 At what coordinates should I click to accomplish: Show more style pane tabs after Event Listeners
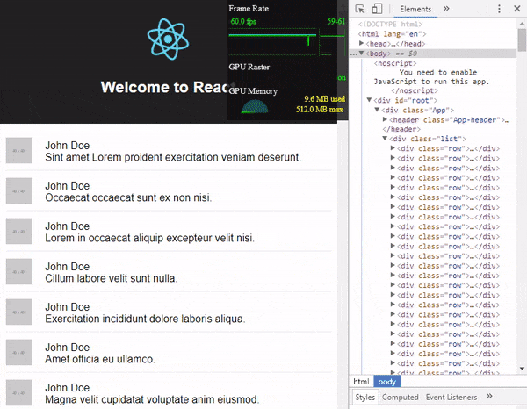[x=489, y=396]
